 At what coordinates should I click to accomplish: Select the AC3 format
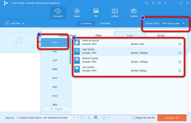(55, 61)
